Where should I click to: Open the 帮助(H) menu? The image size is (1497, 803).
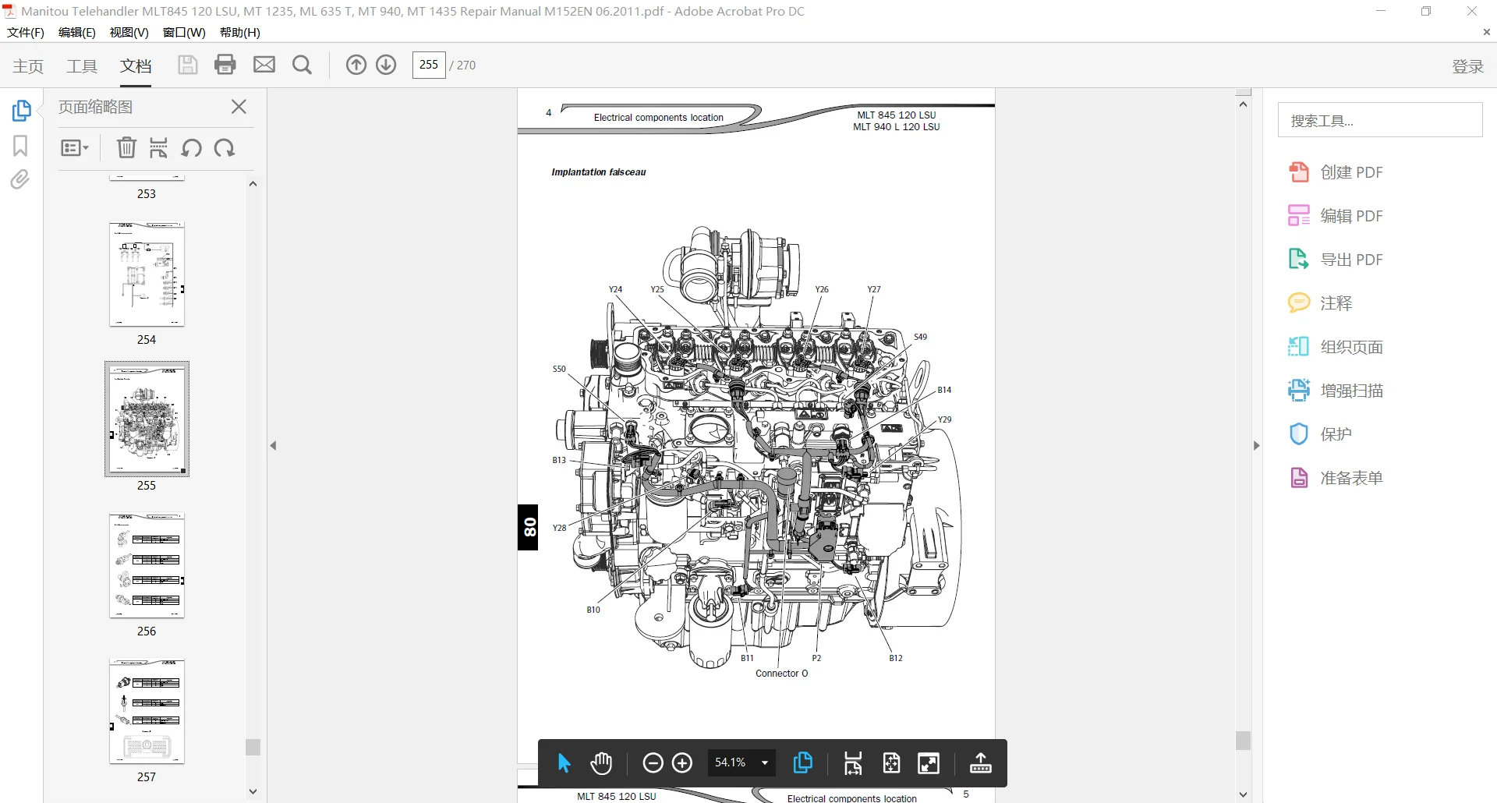[240, 32]
